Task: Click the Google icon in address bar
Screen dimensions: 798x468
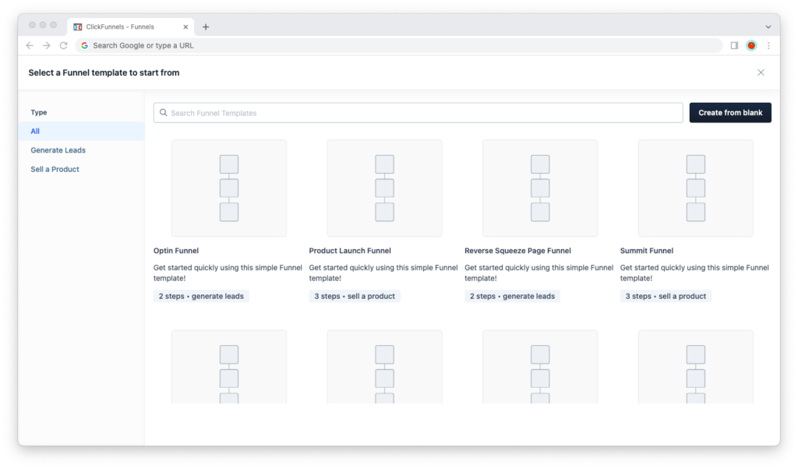Action: coord(84,45)
